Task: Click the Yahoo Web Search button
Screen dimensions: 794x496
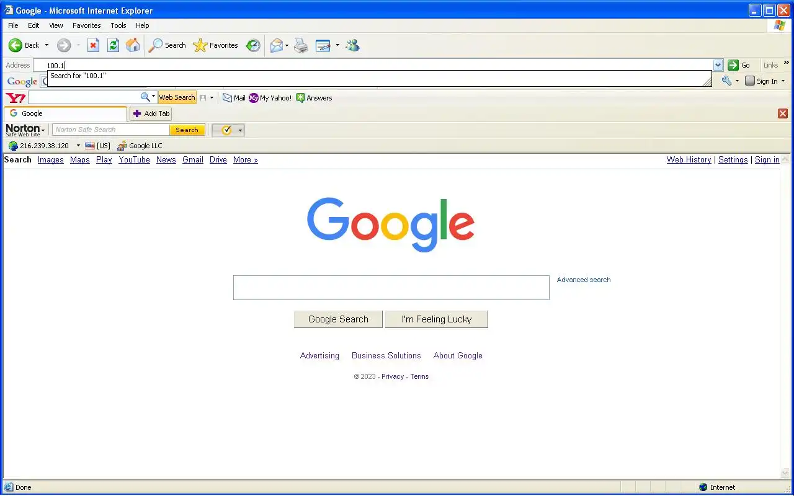Action: click(x=177, y=97)
